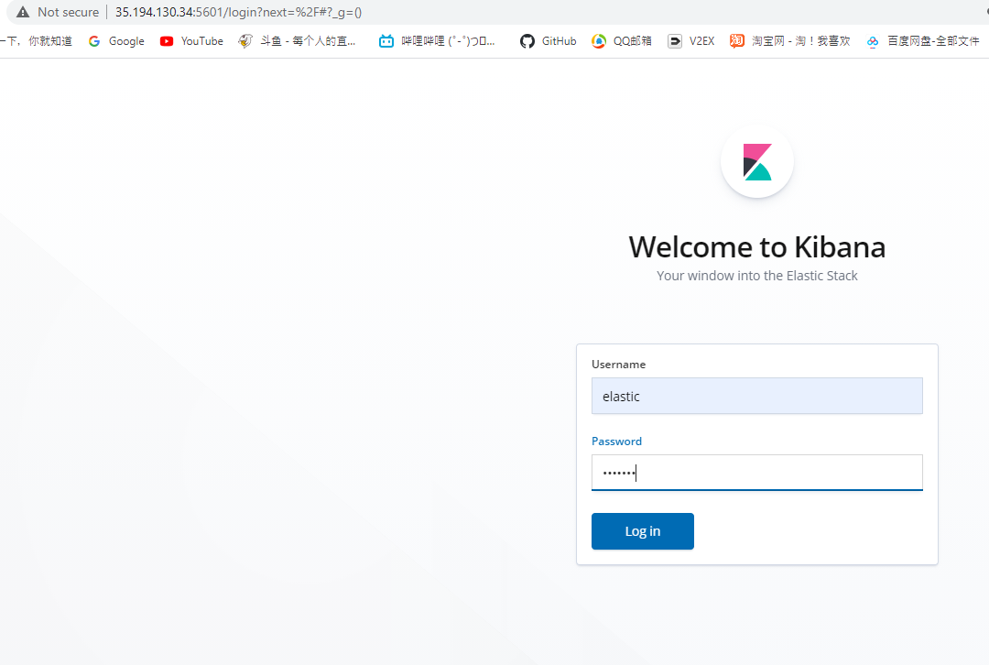This screenshot has width=989, height=665.
Task: Open the YouTube bookmark
Action: pyautogui.click(x=191, y=41)
